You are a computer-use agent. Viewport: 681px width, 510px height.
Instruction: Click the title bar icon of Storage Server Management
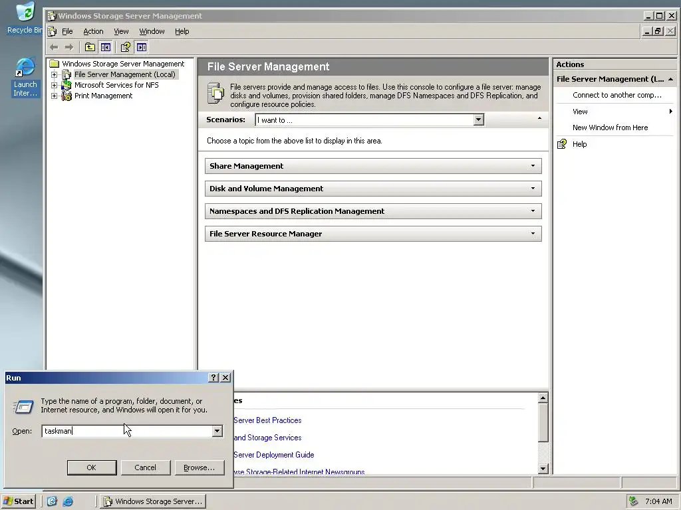52,16
